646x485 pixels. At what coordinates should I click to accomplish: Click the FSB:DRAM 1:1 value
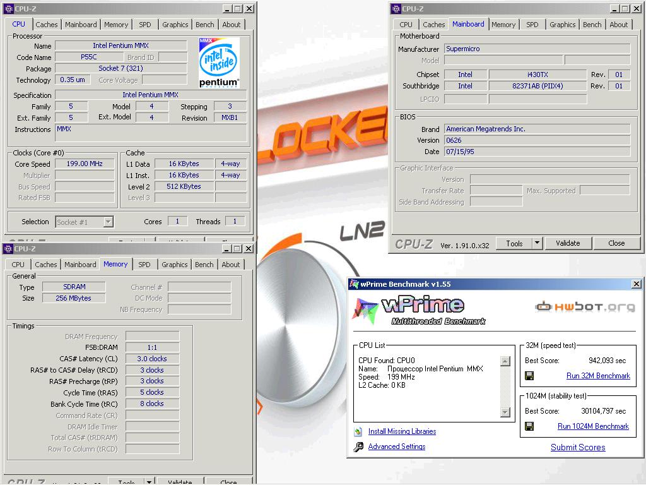152,348
